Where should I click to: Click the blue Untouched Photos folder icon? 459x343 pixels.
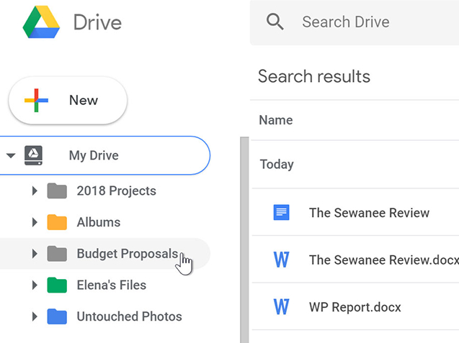[x=57, y=316]
